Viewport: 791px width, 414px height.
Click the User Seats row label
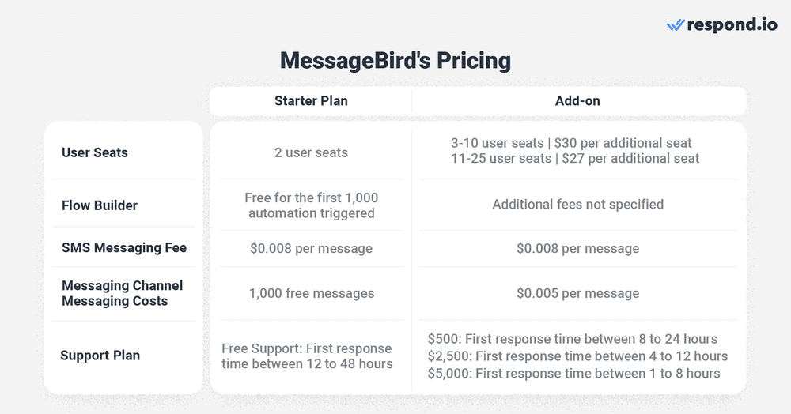coord(95,152)
